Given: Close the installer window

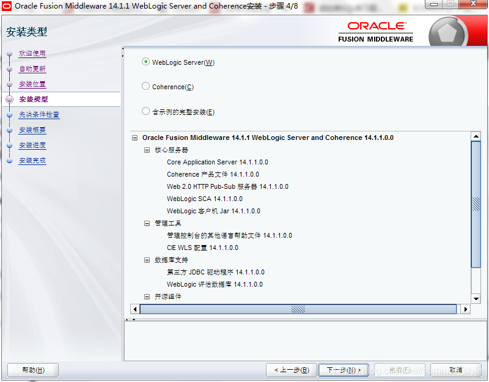Looking at the screenshot, I should click(473, 4).
